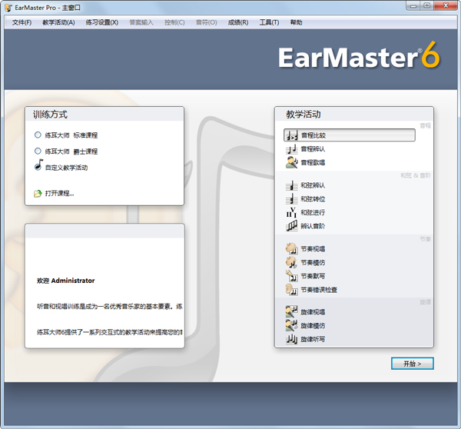Select the 练耳大师 爵士课程 radio button
The height and width of the screenshot is (429, 461).
pyautogui.click(x=38, y=151)
